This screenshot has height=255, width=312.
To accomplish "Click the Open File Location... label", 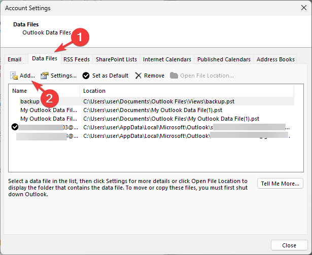I will (207, 76).
